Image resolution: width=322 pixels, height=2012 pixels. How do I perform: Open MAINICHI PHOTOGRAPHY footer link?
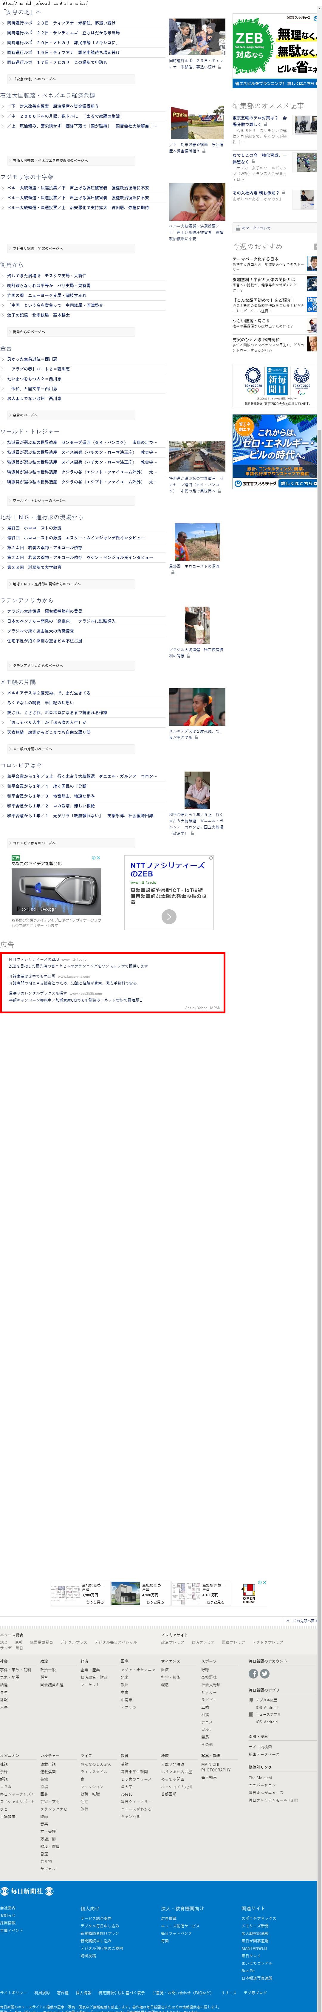click(216, 1767)
